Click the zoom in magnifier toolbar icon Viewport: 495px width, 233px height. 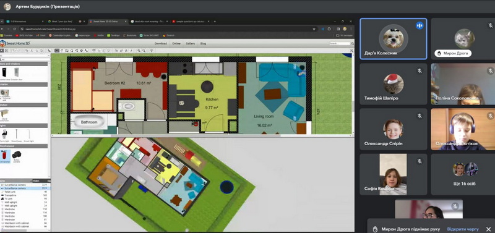(139, 51)
